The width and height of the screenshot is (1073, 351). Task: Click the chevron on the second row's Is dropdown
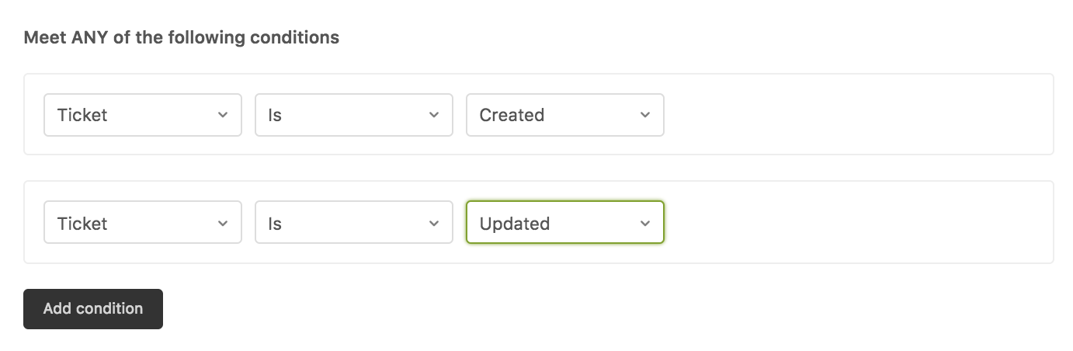coord(434,224)
